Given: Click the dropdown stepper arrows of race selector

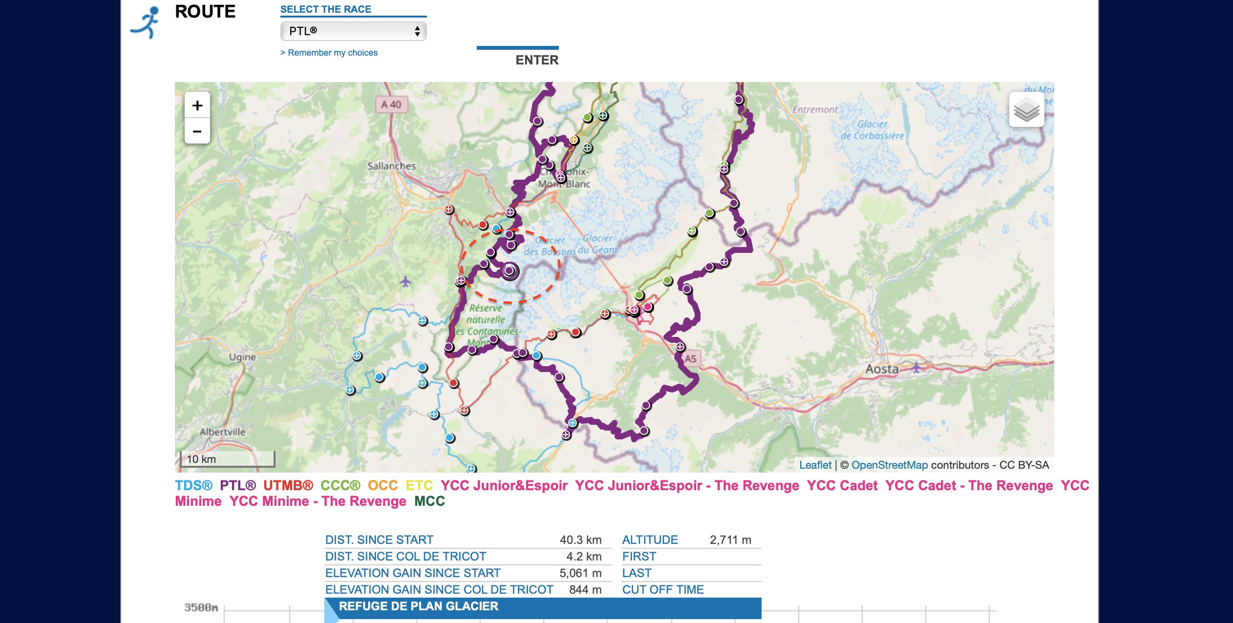Looking at the screenshot, I should tap(417, 31).
